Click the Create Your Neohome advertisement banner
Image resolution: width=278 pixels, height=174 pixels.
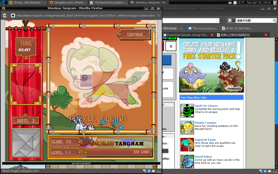[x=212, y=65]
